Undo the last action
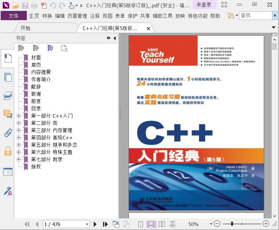 coord(53,6)
